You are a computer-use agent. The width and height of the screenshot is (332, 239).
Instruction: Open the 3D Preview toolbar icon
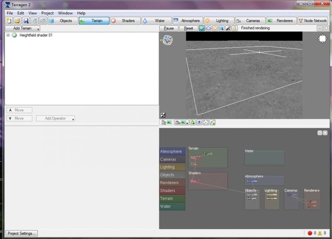pos(43,21)
